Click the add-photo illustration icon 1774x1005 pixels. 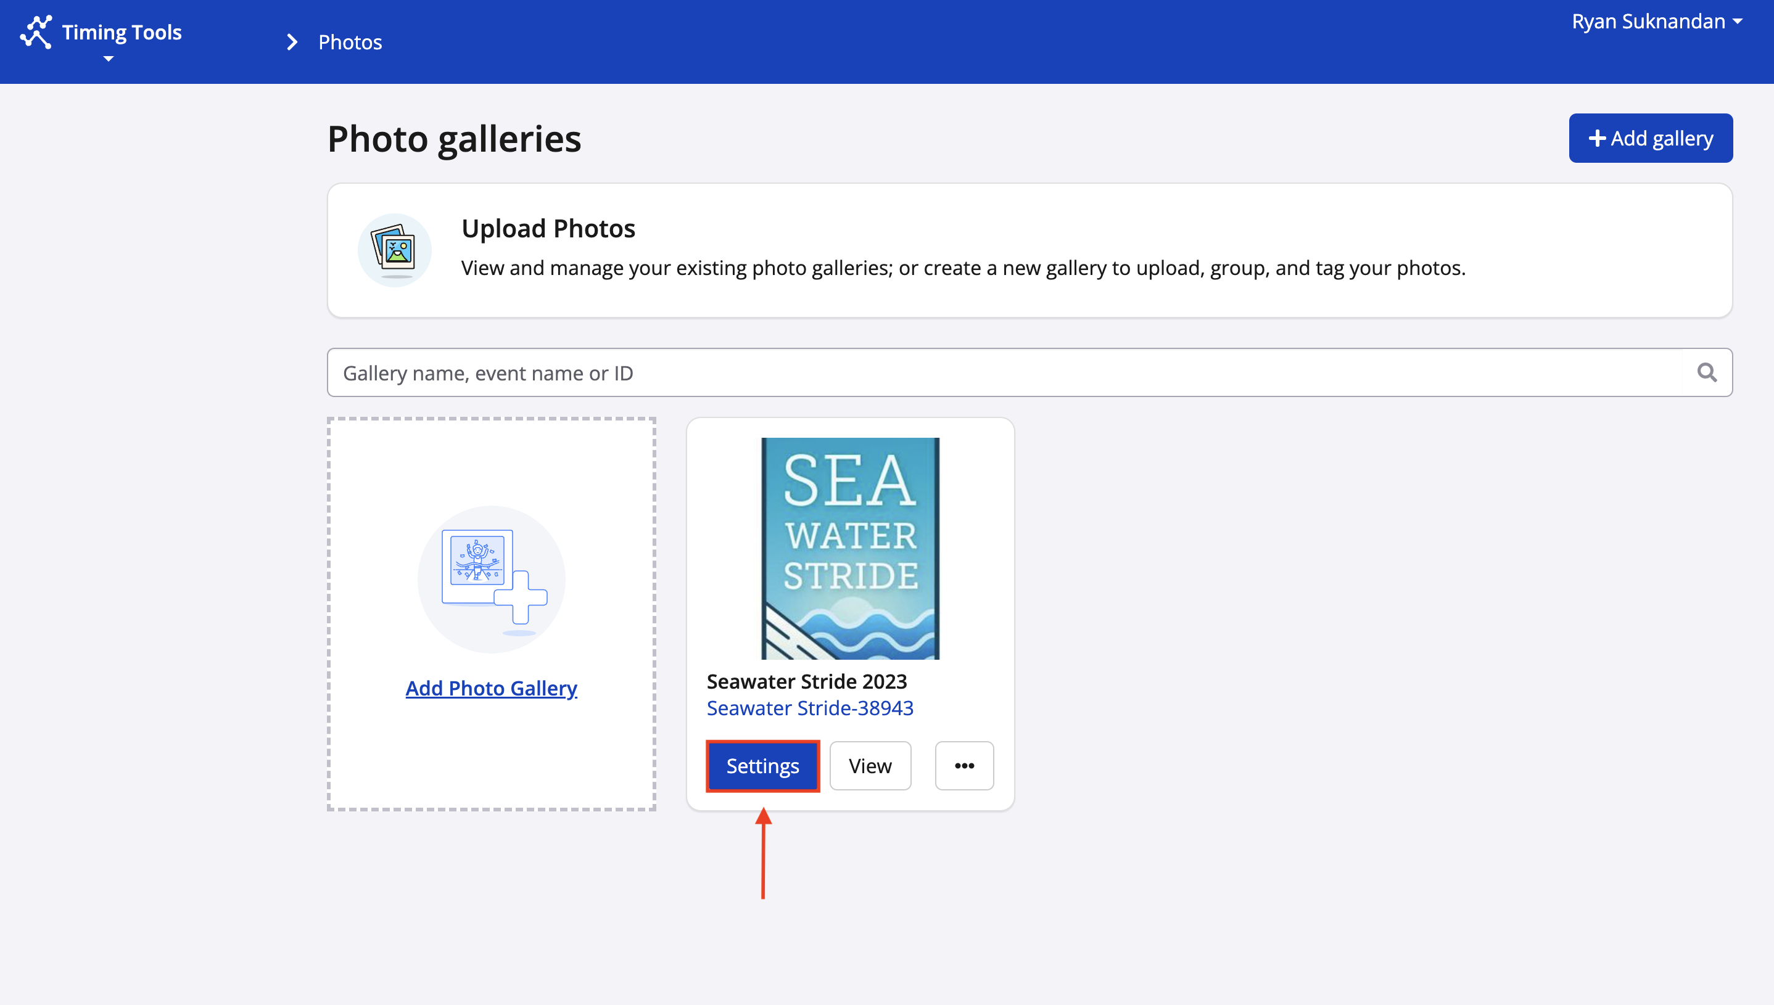[x=492, y=579]
